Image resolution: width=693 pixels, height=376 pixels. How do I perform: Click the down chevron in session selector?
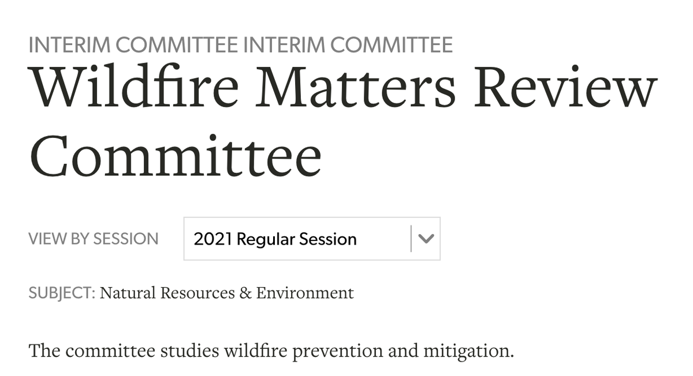tap(426, 239)
